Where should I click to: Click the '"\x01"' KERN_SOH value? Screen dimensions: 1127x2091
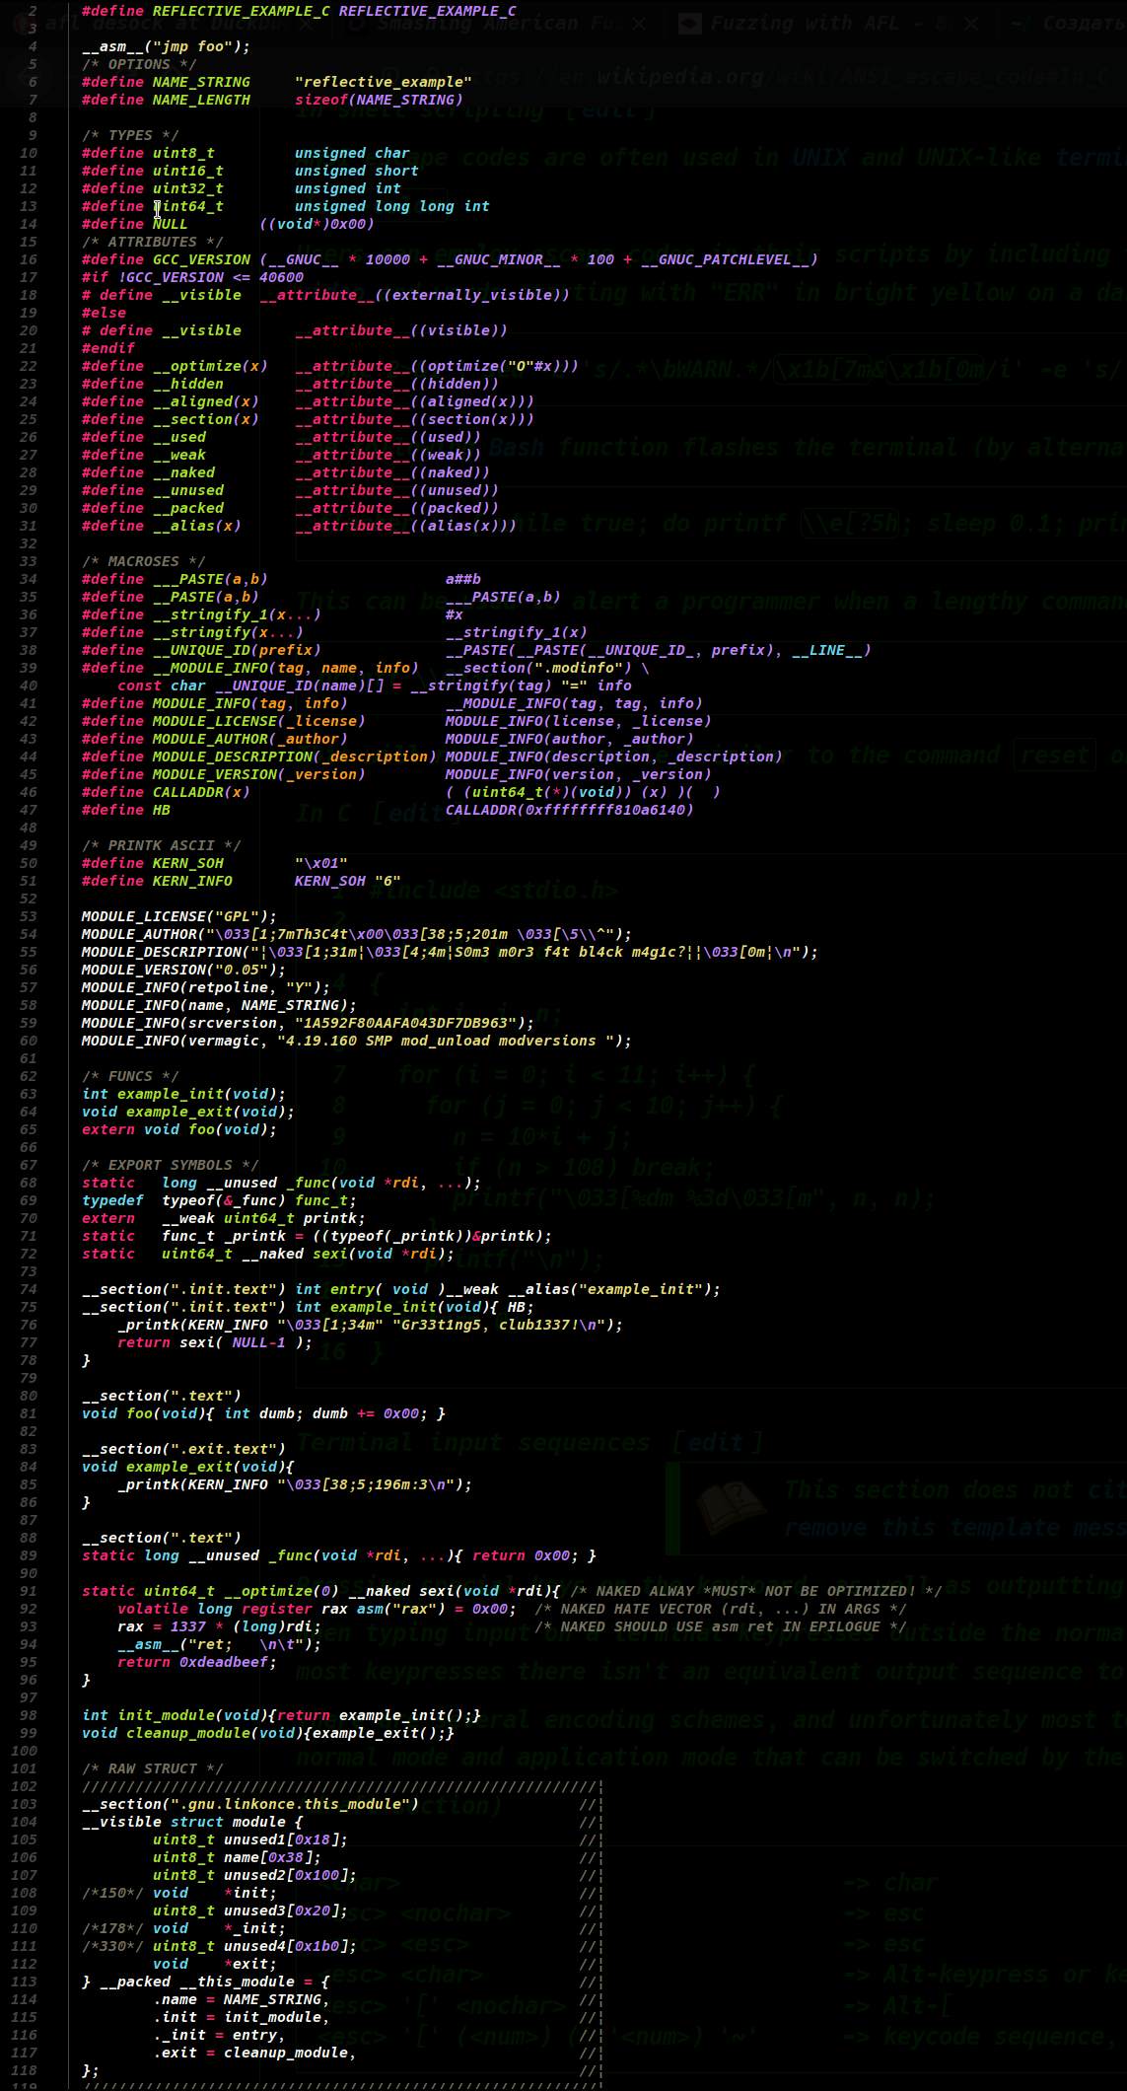click(320, 863)
